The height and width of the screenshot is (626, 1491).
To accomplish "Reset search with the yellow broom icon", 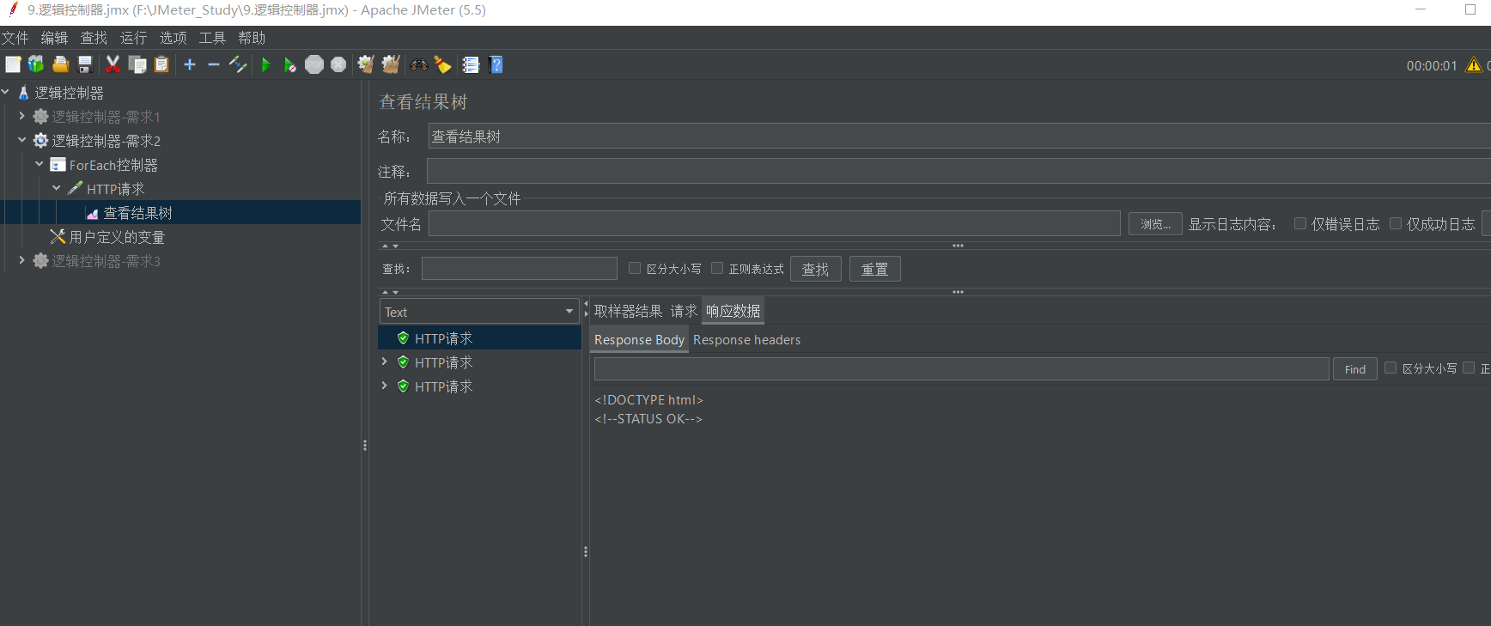I will pos(443,64).
